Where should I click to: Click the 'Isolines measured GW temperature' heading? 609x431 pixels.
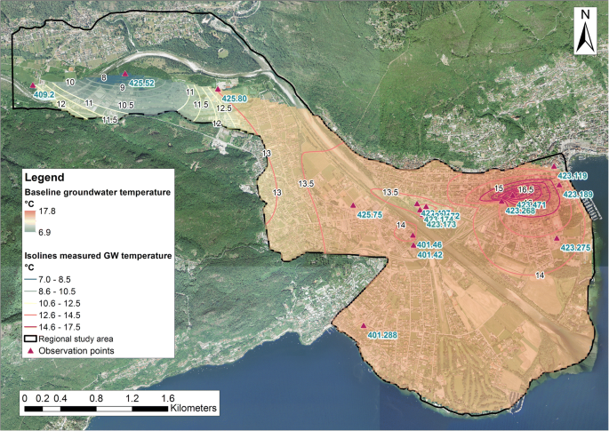tap(99, 256)
